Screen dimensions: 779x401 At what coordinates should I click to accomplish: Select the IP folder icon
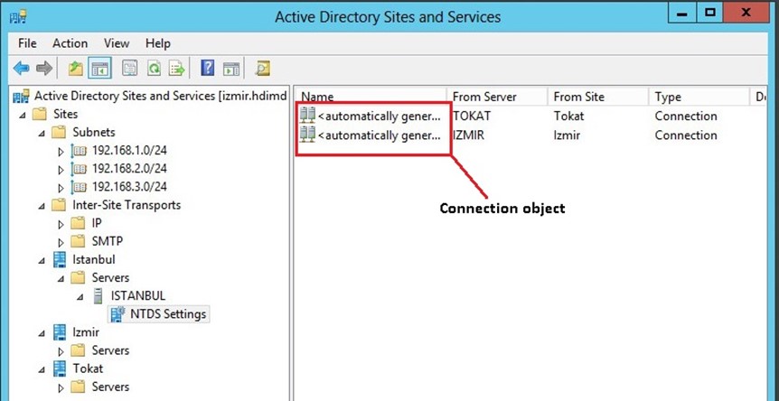pos(78,223)
